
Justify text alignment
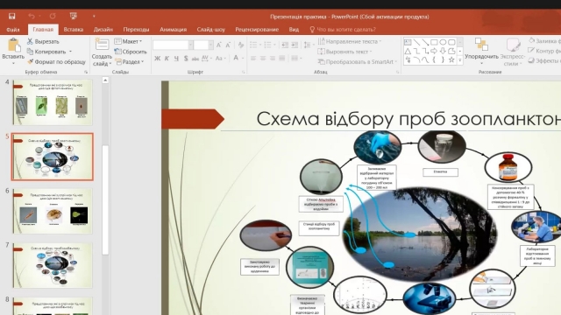(282, 59)
